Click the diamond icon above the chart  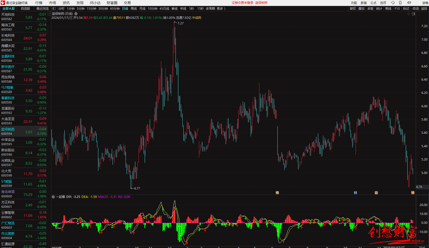point(409,14)
